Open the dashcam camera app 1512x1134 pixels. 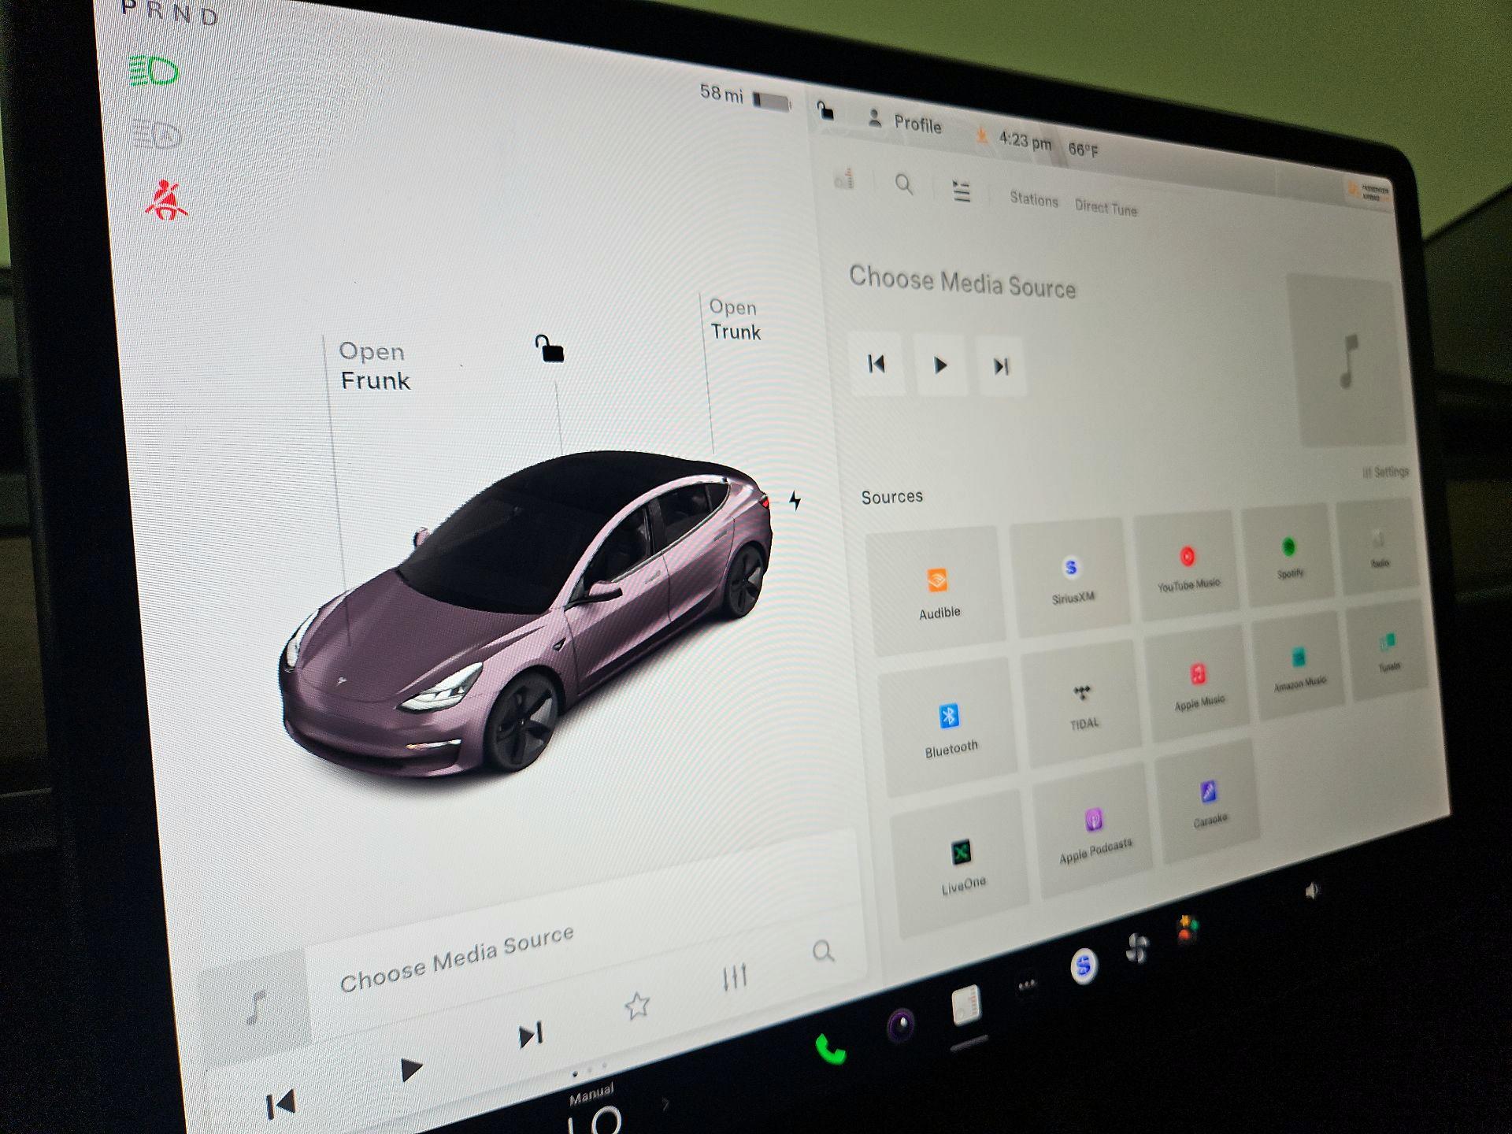coord(901,1025)
